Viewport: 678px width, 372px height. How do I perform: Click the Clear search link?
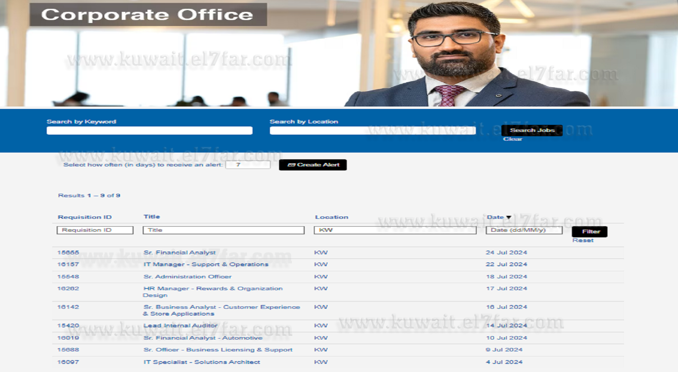tap(512, 139)
